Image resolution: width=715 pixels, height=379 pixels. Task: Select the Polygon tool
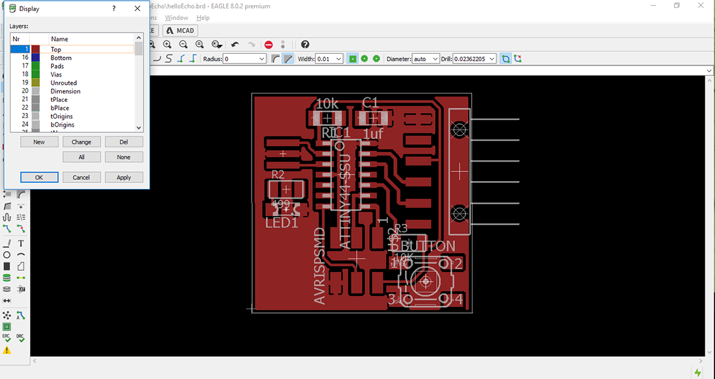coord(21,266)
